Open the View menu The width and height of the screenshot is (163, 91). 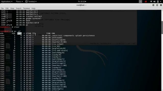pyautogui.click(x=12, y=8)
